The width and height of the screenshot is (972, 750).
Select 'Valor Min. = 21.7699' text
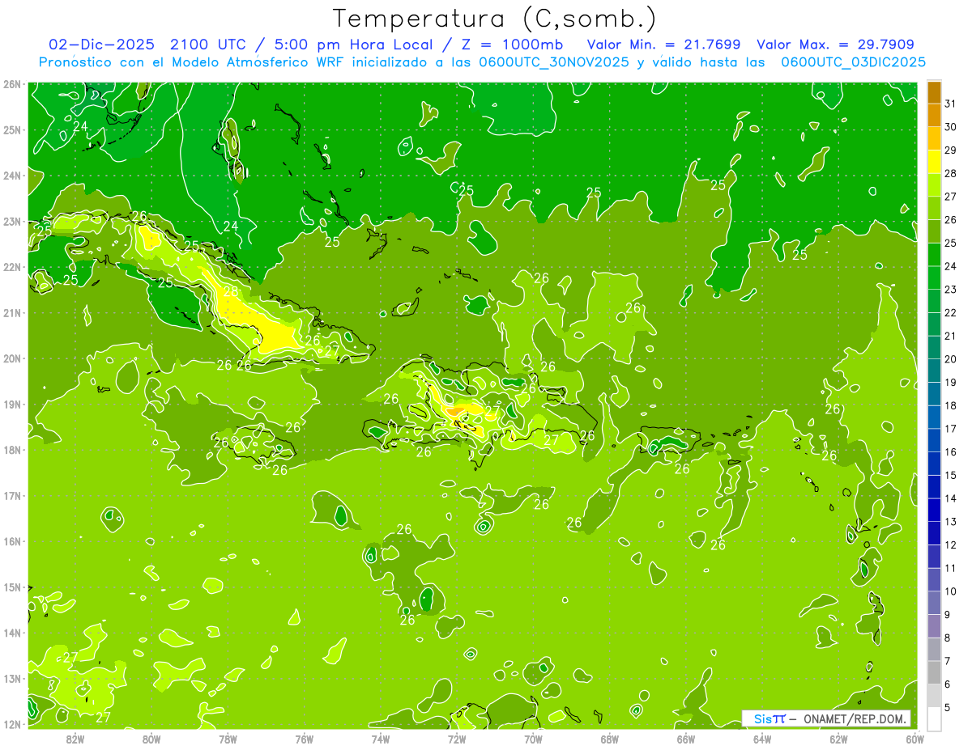click(x=663, y=44)
